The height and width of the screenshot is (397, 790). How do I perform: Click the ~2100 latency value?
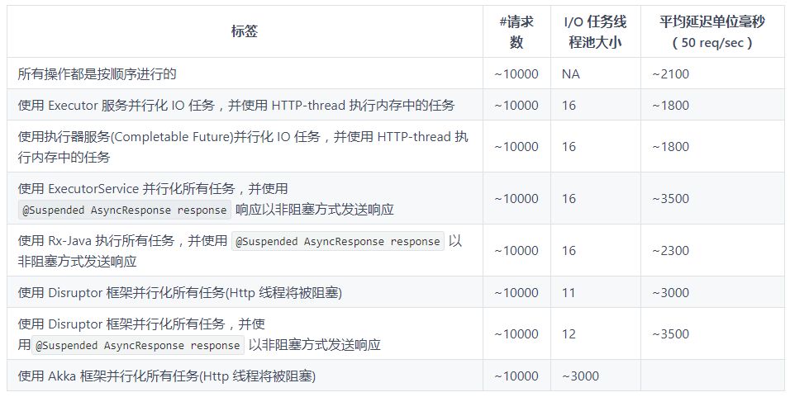click(x=670, y=74)
